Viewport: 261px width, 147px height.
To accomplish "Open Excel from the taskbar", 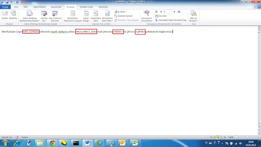I will [x=135, y=143].
